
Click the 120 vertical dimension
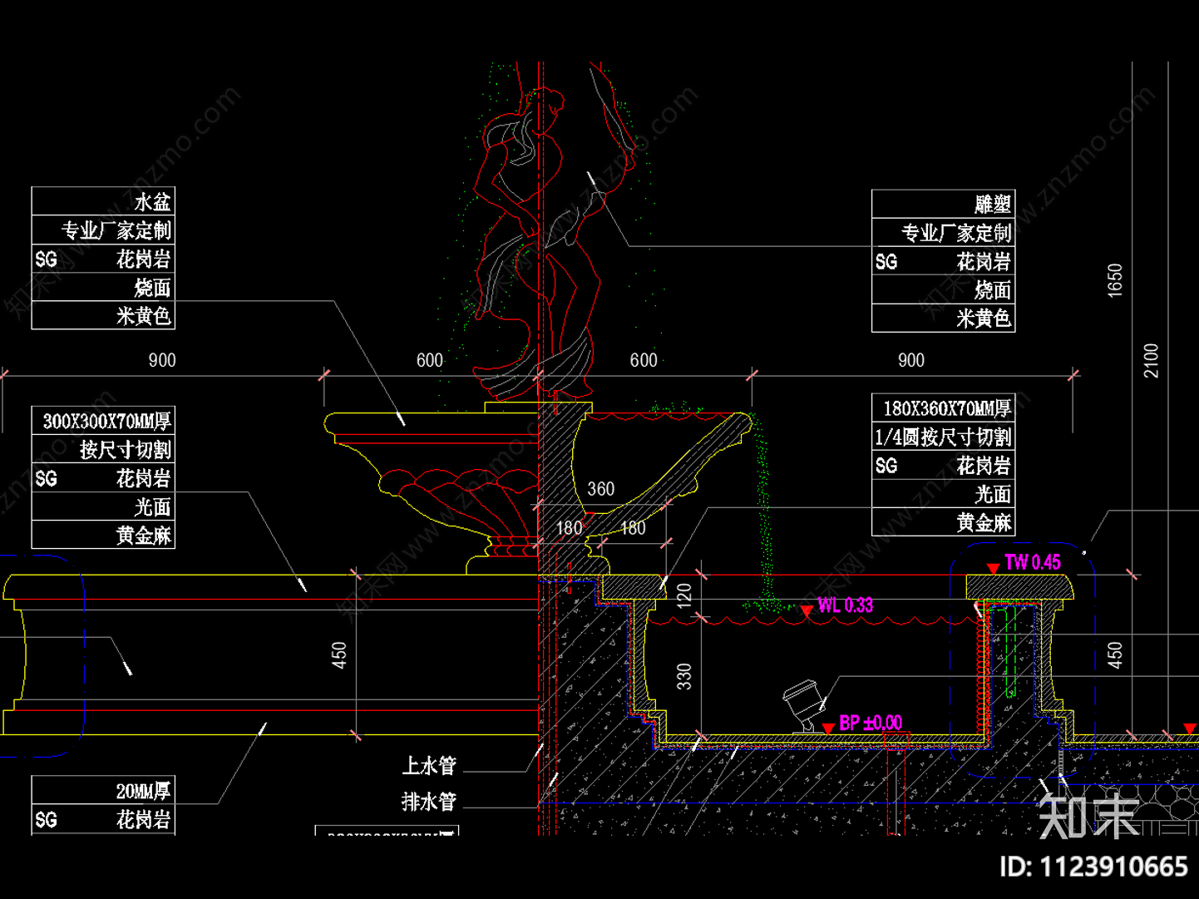[683, 595]
